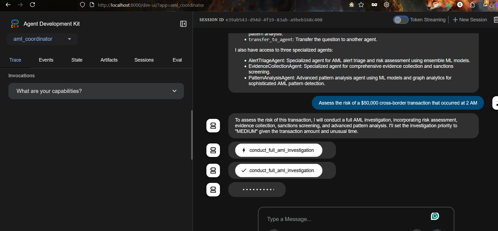Start a New Session
This screenshot has height=231, width=498.
pos(470,20)
